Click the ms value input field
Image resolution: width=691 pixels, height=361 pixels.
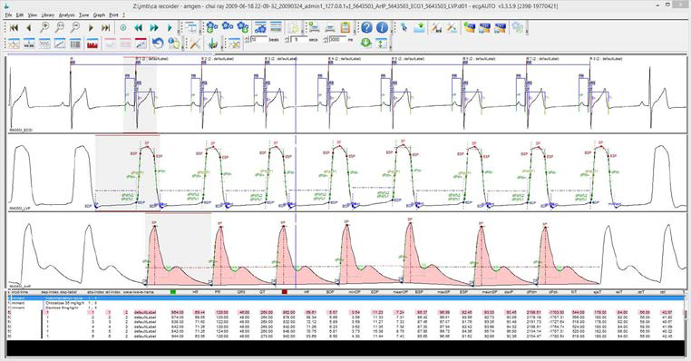[x=337, y=39]
